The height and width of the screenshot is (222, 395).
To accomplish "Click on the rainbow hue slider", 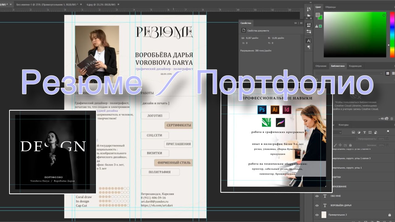I will tap(392, 35).
